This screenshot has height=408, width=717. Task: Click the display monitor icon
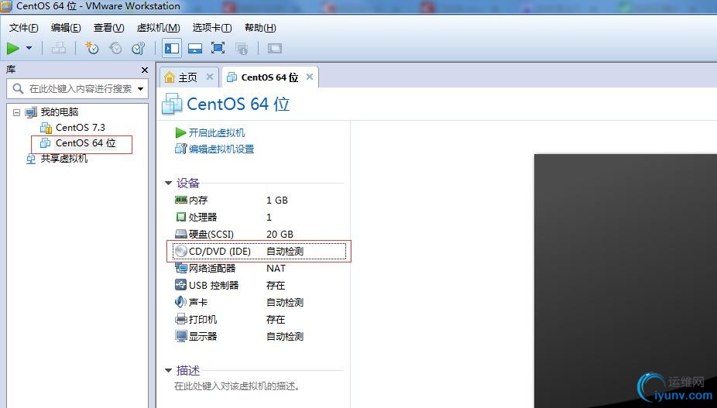[x=181, y=337]
